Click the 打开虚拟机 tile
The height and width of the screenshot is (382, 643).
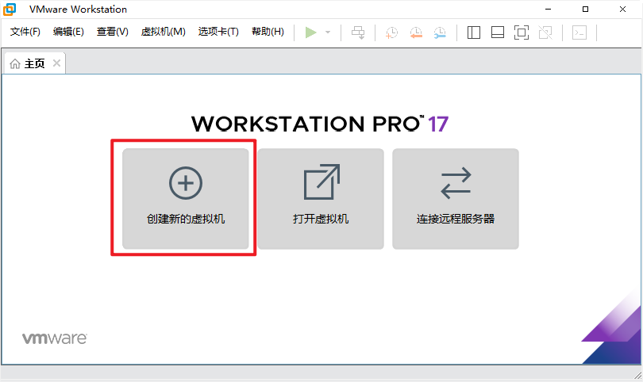[321, 199]
